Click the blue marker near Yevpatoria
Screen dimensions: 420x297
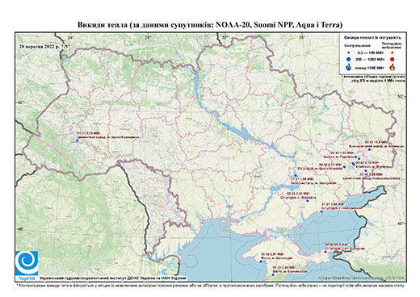pyautogui.click(x=260, y=261)
